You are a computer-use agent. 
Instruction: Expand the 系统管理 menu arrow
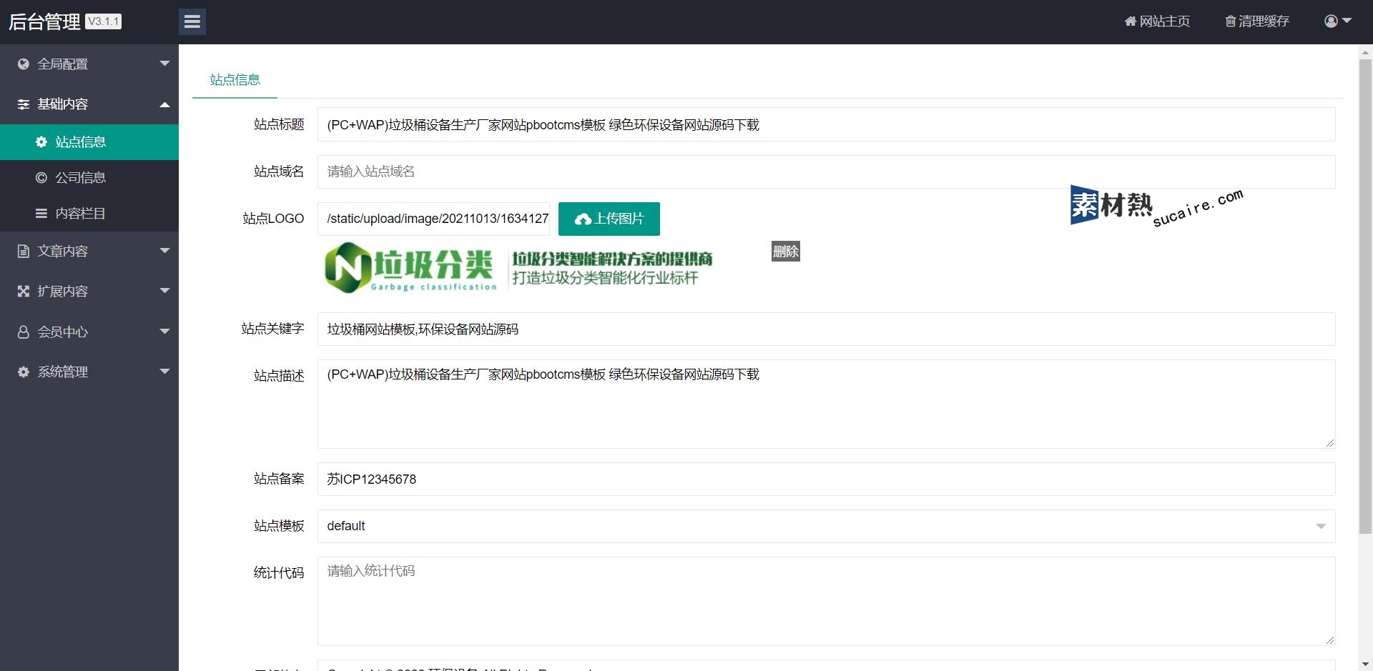click(x=164, y=372)
